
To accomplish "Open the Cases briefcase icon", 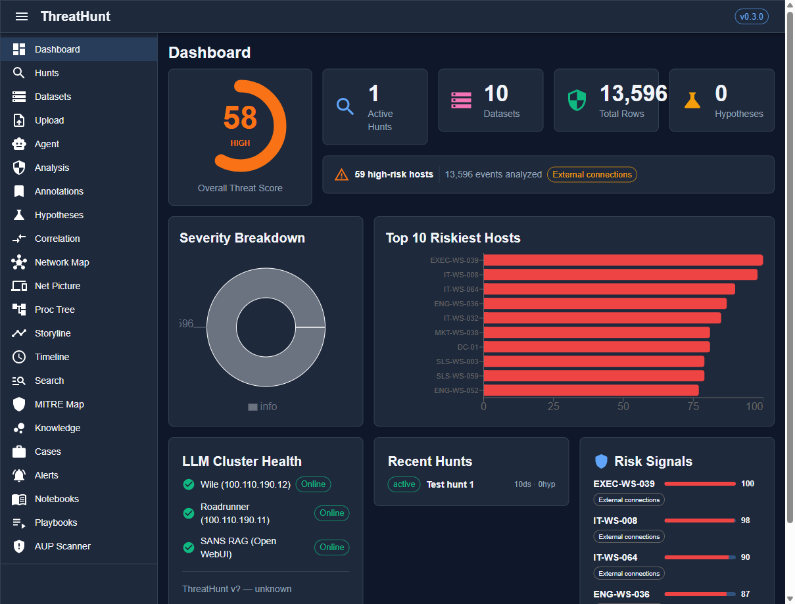I will (x=19, y=452).
